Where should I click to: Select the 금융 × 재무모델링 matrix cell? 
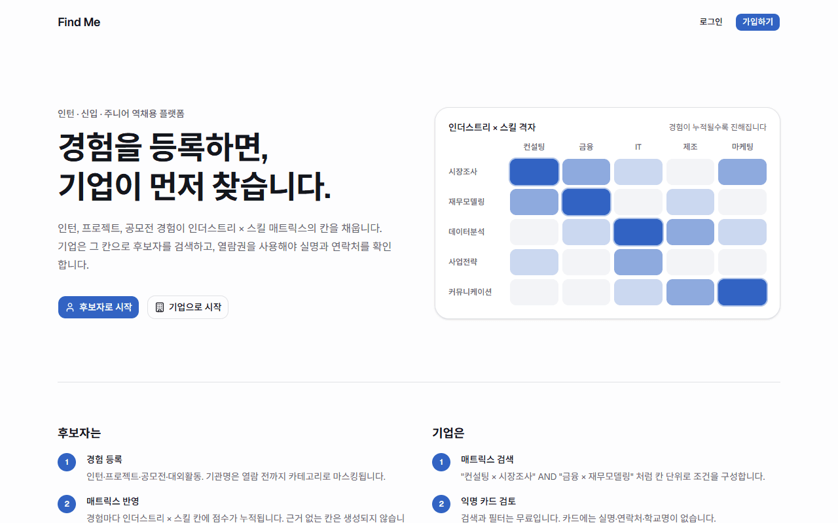tap(586, 202)
